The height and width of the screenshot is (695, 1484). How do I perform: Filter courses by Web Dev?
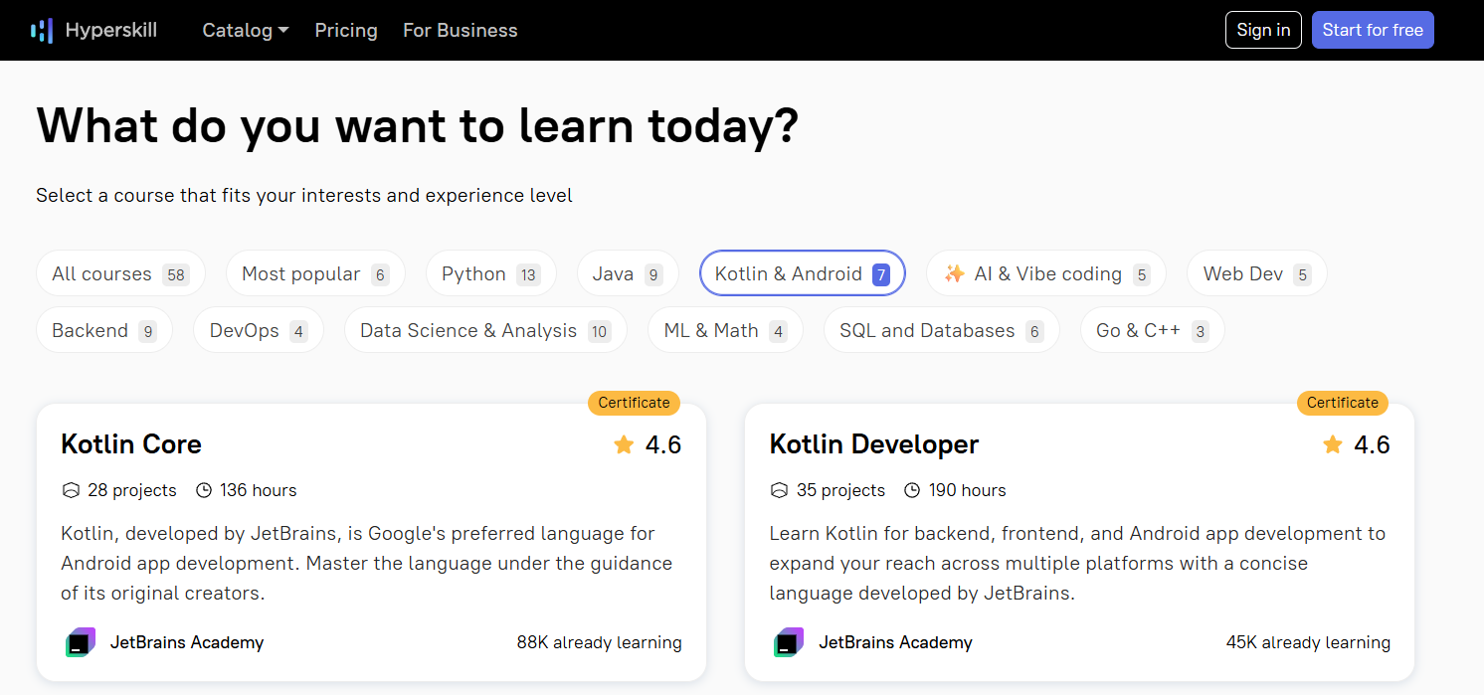(x=1257, y=273)
